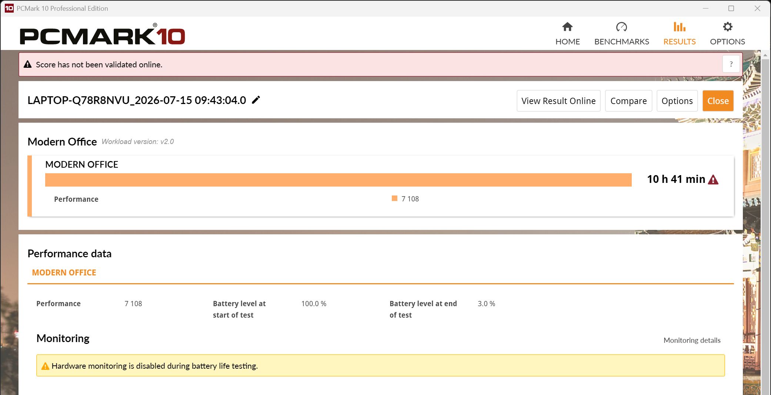Click the Compare button

click(x=628, y=101)
